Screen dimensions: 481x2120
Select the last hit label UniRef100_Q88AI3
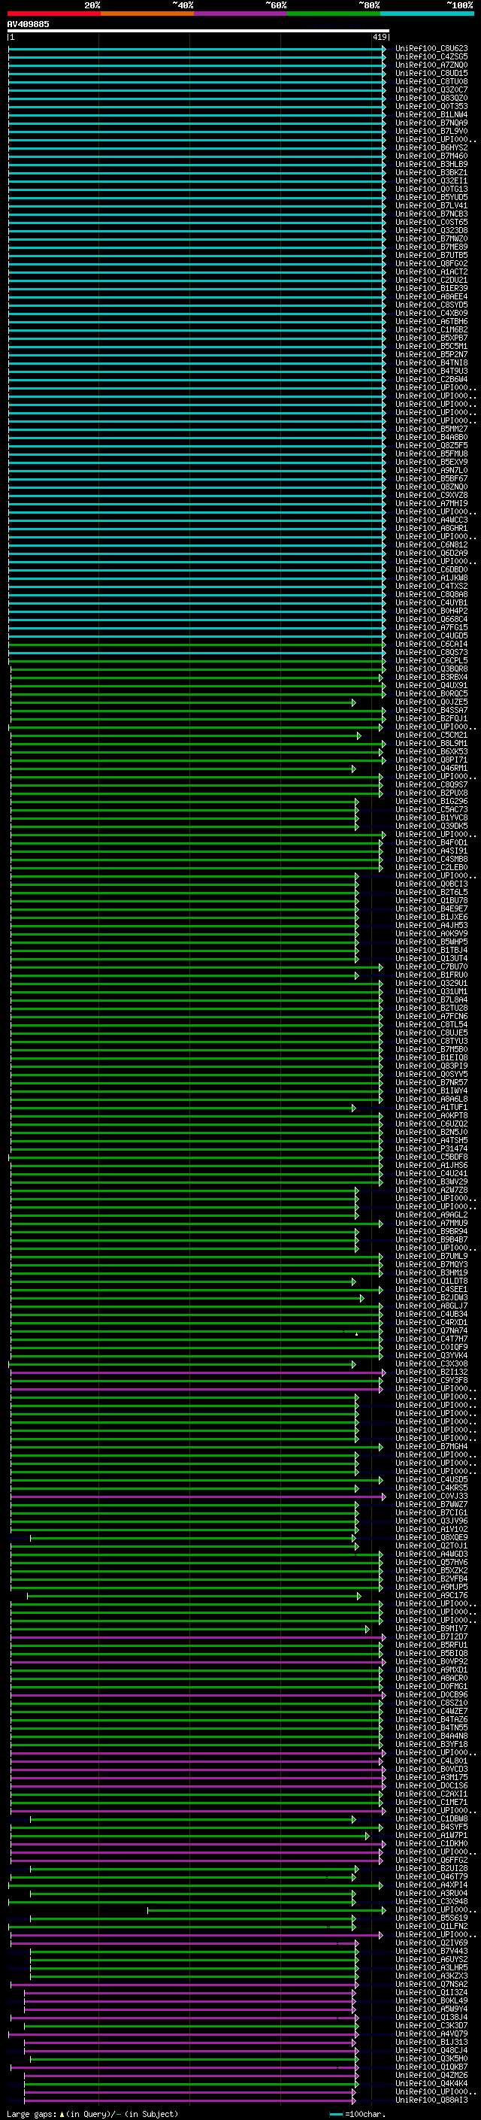[x=431, y=2100]
